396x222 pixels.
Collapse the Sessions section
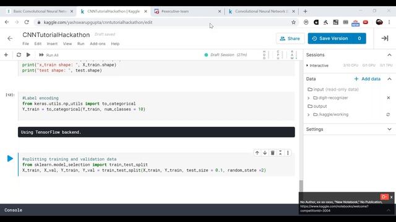click(x=389, y=55)
